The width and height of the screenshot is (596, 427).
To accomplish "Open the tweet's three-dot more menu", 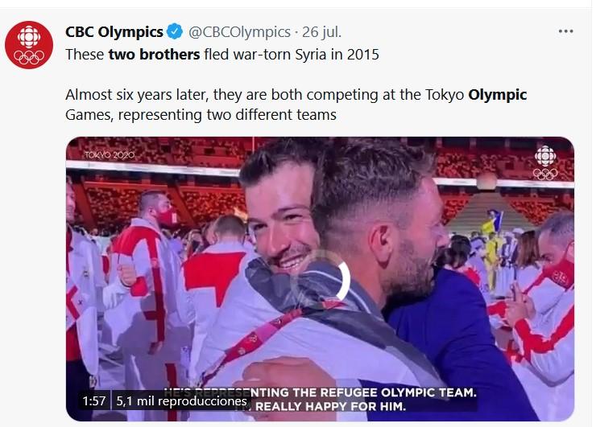I will [565, 31].
